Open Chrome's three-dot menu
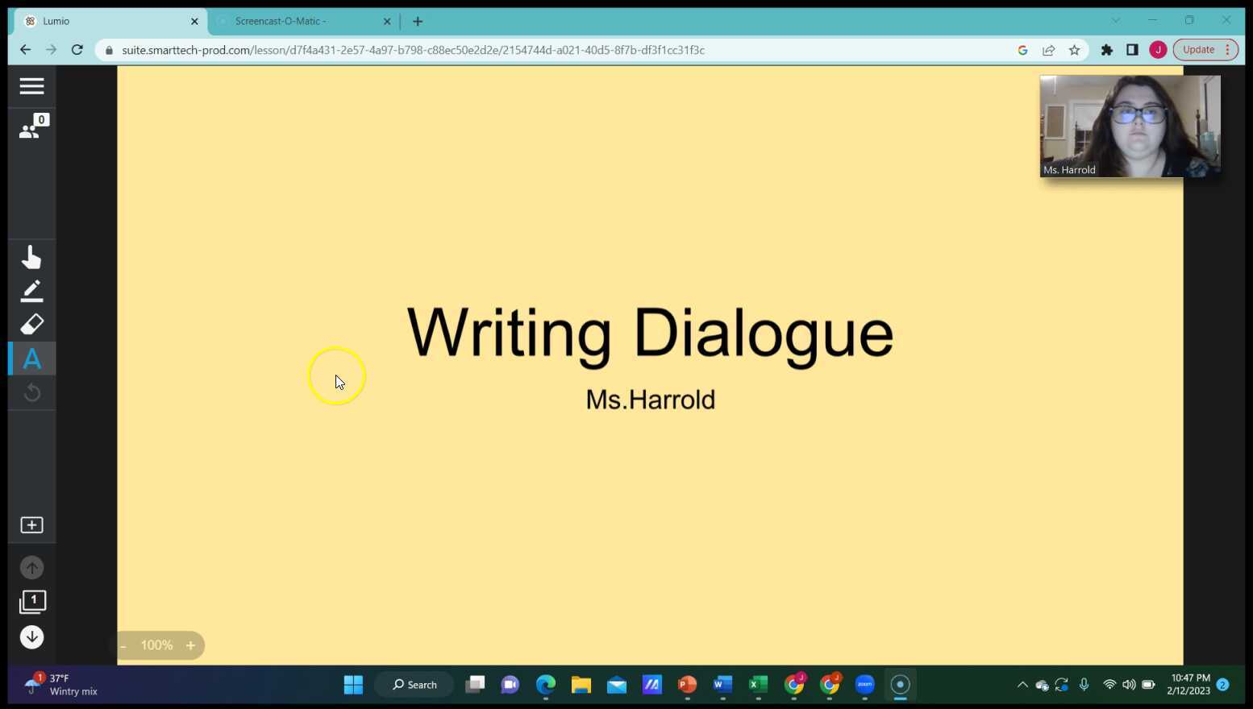This screenshot has height=709, width=1253. [1227, 49]
